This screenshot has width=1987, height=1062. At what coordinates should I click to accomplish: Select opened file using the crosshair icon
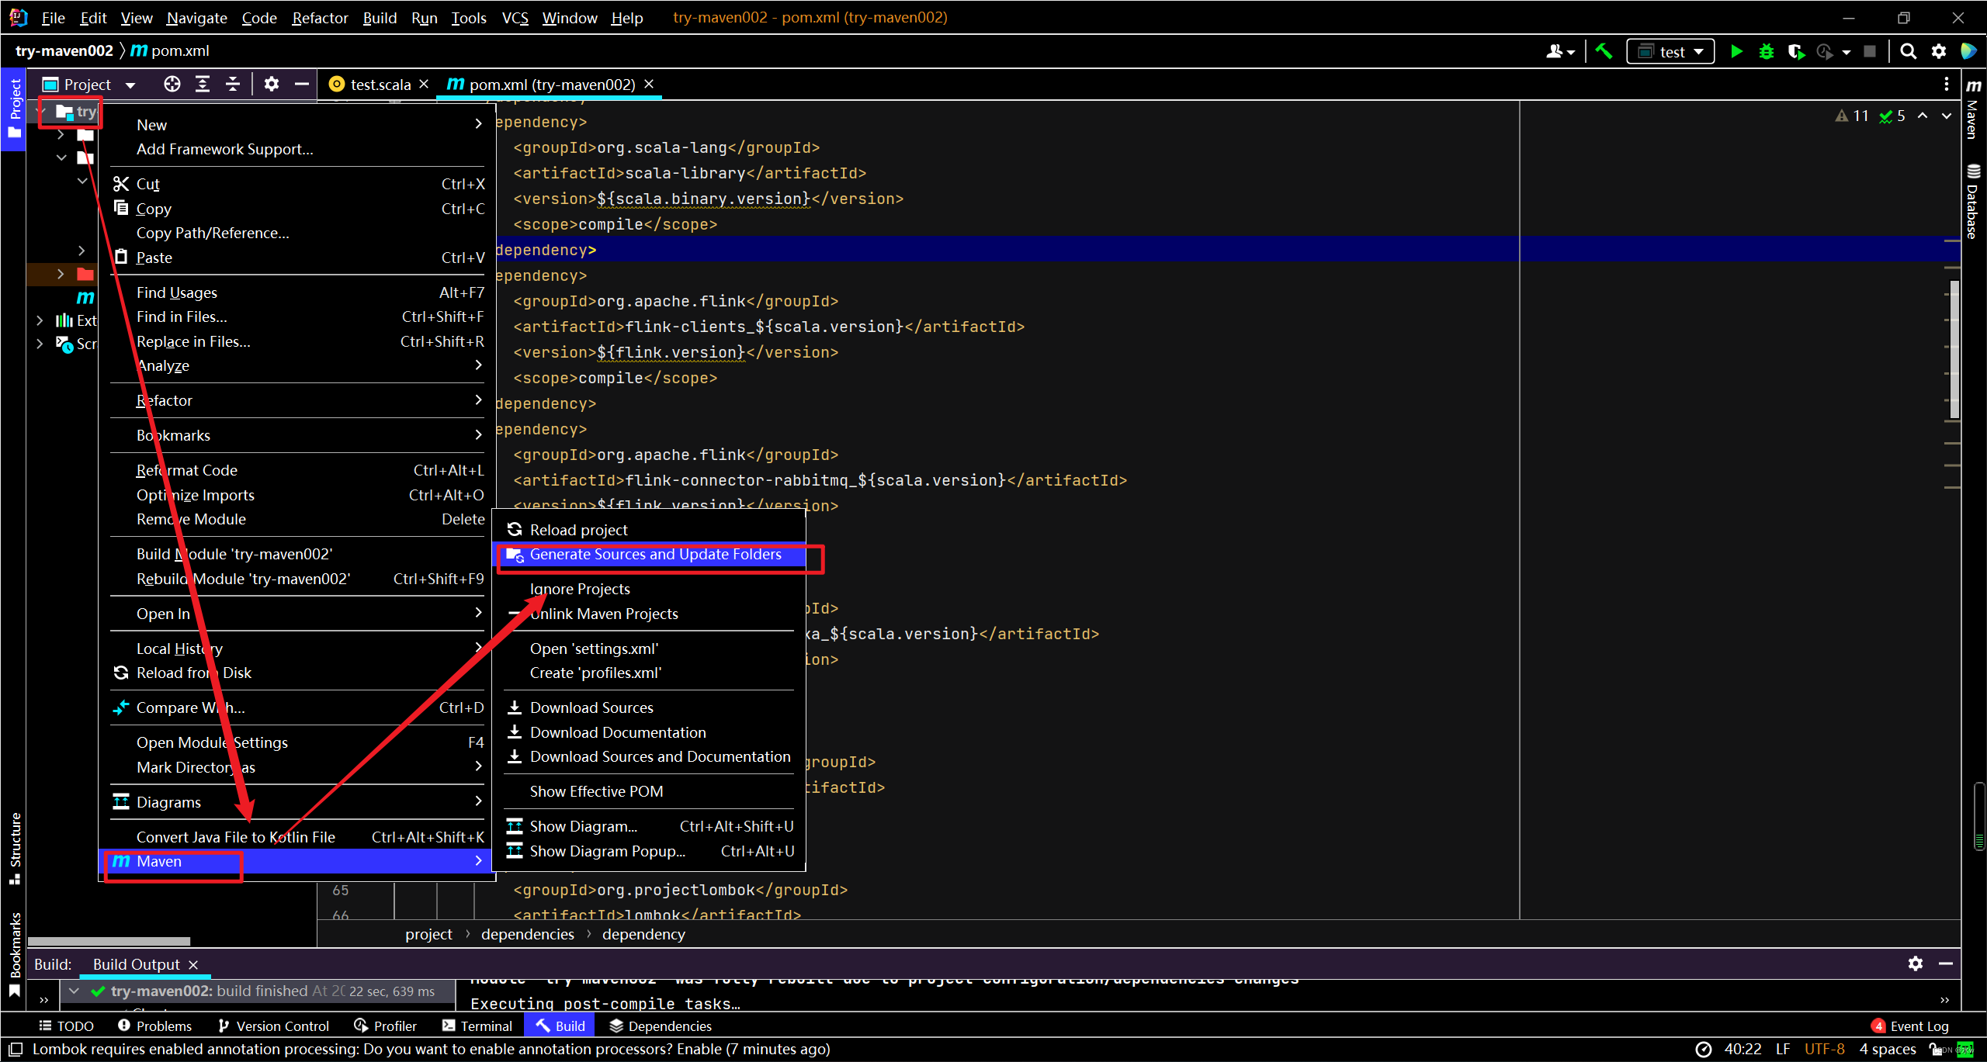click(172, 84)
